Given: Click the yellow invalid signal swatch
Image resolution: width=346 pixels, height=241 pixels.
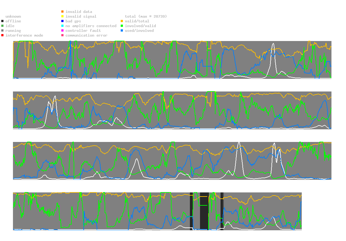Looking at the screenshot, I should [63, 16].
